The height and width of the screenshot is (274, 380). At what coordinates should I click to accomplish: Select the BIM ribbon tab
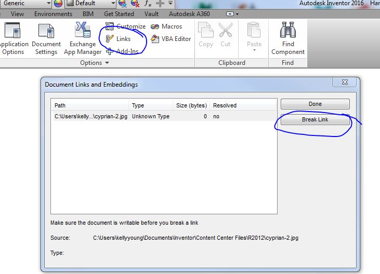pyautogui.click(x=88, y=14)
